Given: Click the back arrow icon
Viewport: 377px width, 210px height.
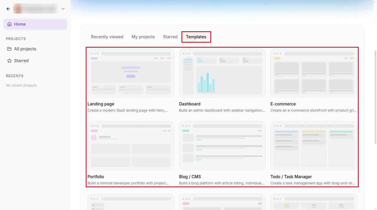Looking at the screenshot, I should 8,9.
